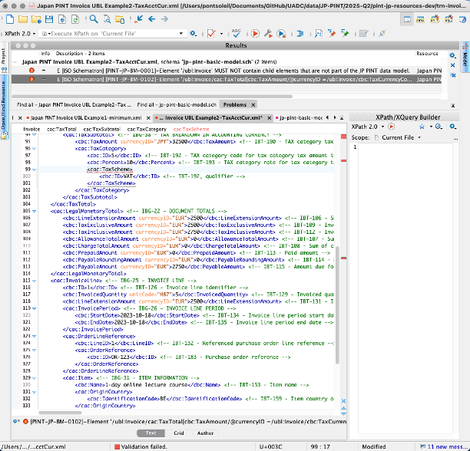Switch to XSLT debugger perspective icon
Viewport: 470px width, 451px height.
coord(420,20)
